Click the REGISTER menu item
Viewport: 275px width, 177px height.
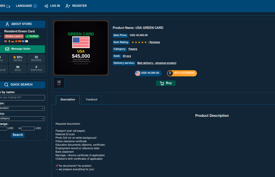(x=76, y=6)
